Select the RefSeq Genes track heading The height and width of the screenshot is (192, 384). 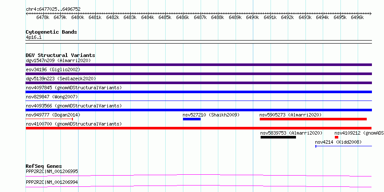click(x=44, y=167)
